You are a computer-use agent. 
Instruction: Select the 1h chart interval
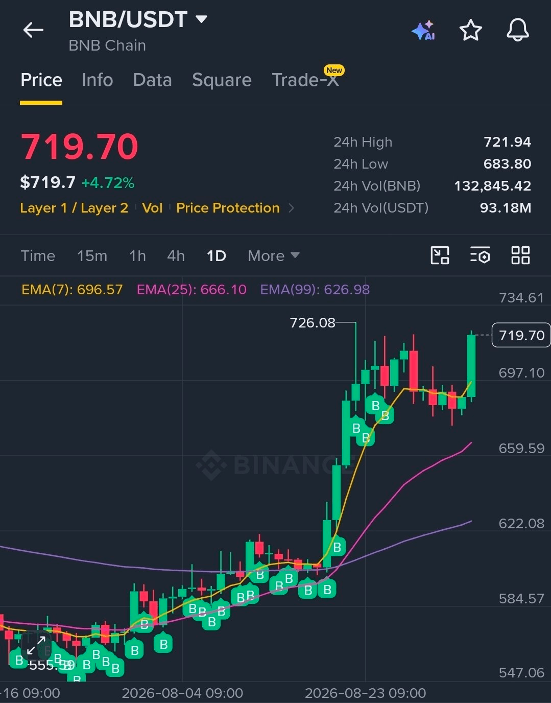(138, 255)
